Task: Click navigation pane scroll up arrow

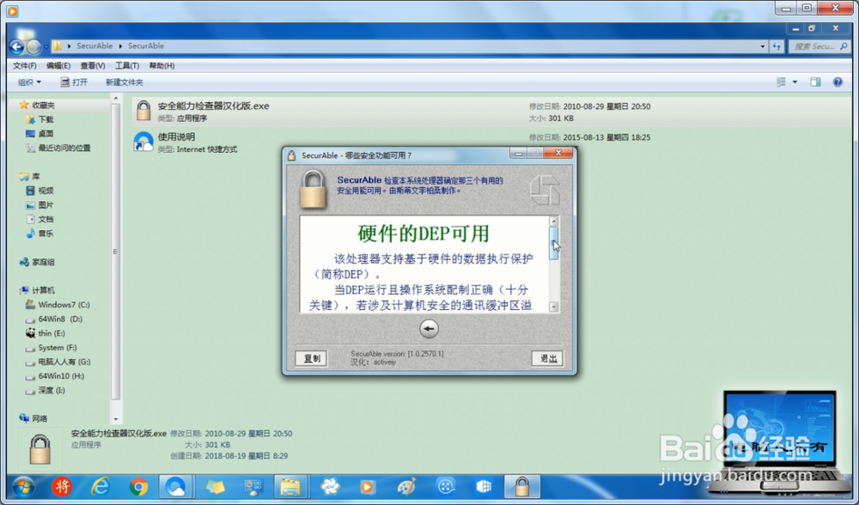Action: tap(115, 98)
